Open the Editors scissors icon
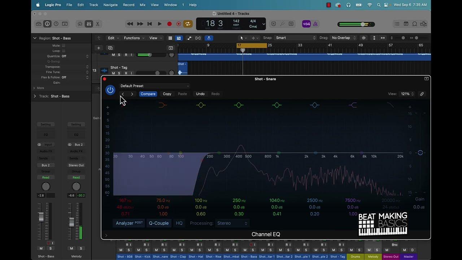Viewport: 462px width, 260px height. pos(97,24)
